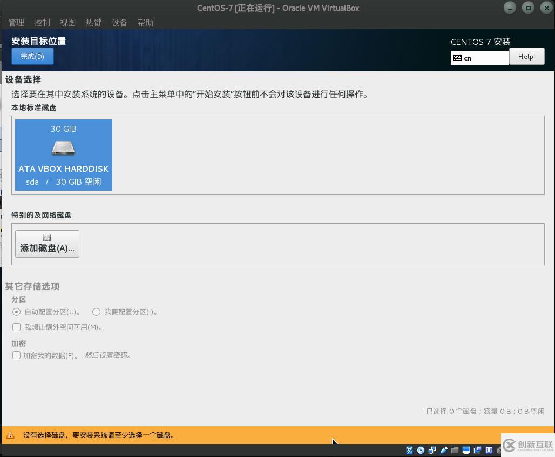
Task: Open the 视图 menu
Action: [x=68, y=23]
